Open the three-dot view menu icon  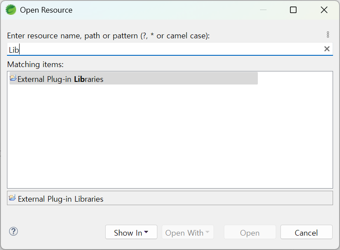coord(328,34)
